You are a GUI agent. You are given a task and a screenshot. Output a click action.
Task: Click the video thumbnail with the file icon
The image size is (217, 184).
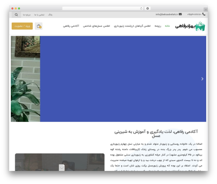pos(60,162)
